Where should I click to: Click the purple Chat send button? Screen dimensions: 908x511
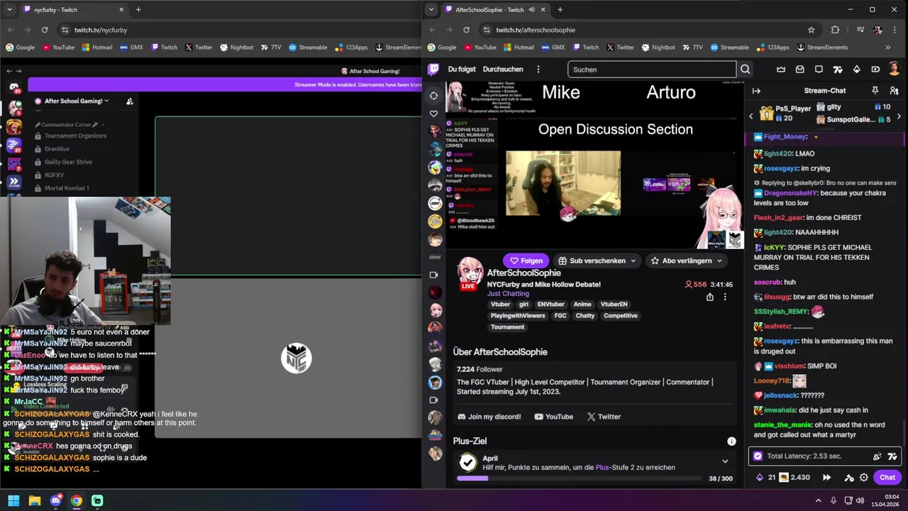pyautogui.click(x=887, y=478)
